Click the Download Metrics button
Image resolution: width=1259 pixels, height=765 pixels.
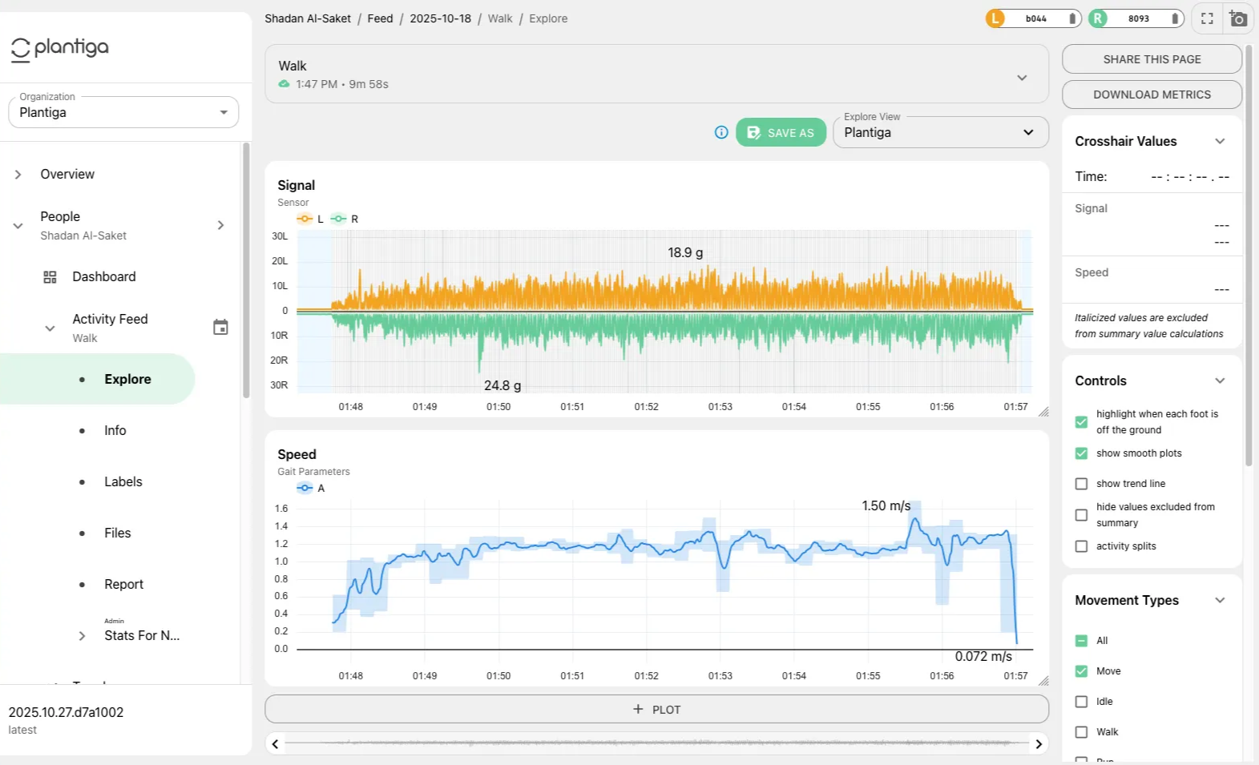(1152, 95)
